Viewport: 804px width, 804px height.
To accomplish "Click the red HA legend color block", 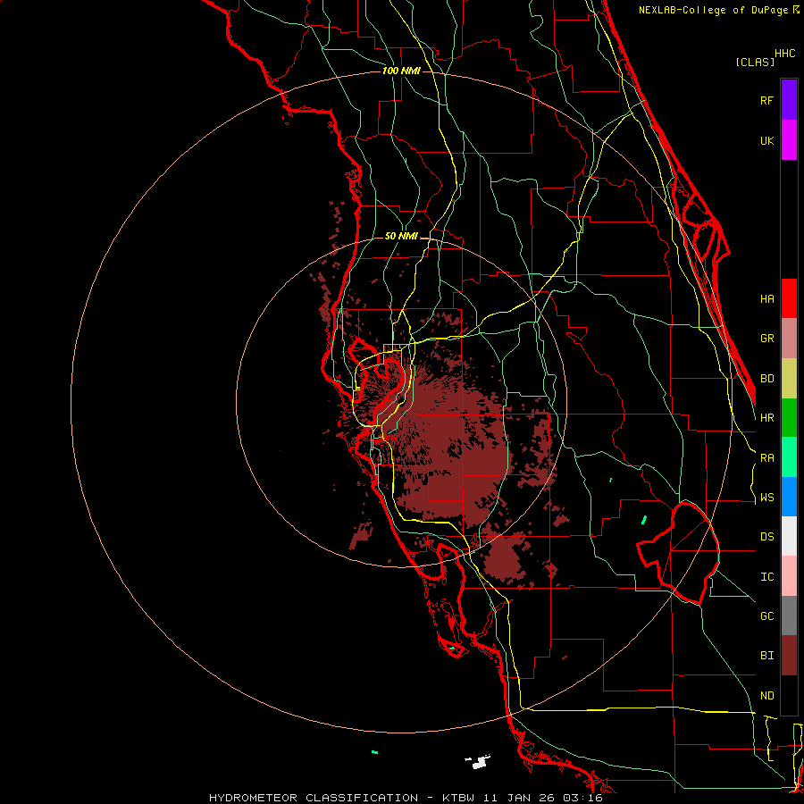I will [x=789, y=298].
